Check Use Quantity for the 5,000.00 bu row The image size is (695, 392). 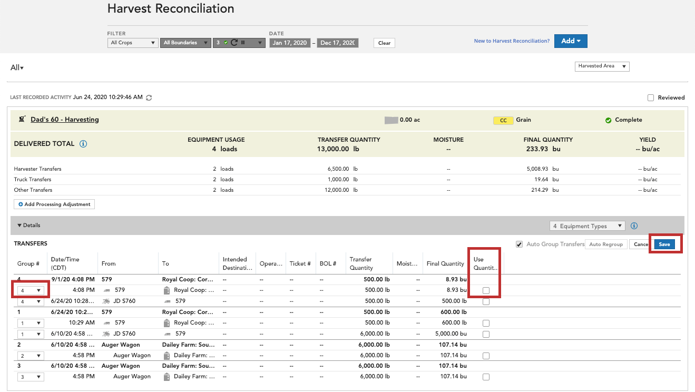click(x=486, y=335)
